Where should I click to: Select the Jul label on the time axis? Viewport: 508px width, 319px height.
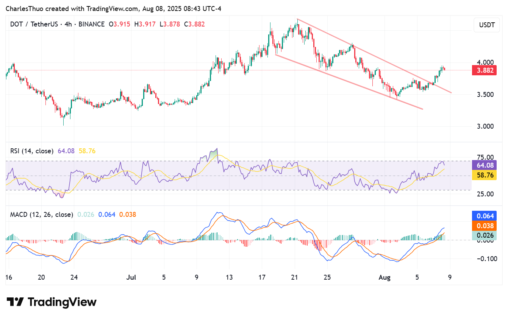coord(131,277)
